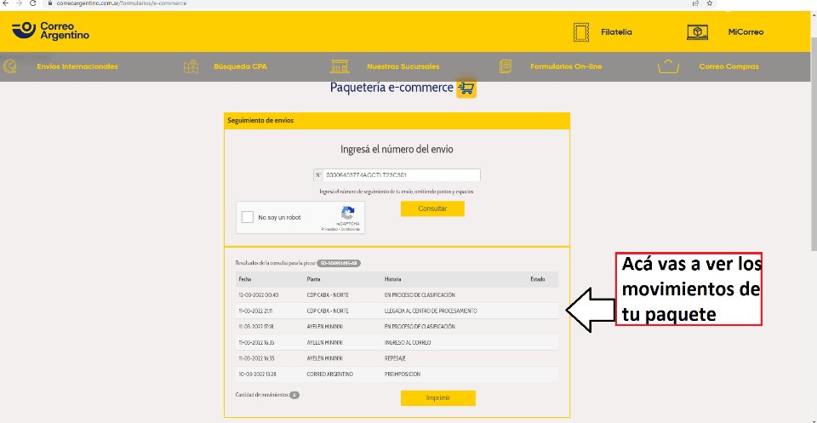Image resolution: width=817 pixels, height=423 pixels.
Task: Click the CORREO ARGENTINO plant cell
Action: (330, 374)
